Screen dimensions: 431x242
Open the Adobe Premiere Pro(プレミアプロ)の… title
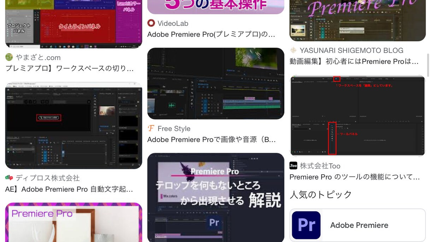(x=211, y=35)
